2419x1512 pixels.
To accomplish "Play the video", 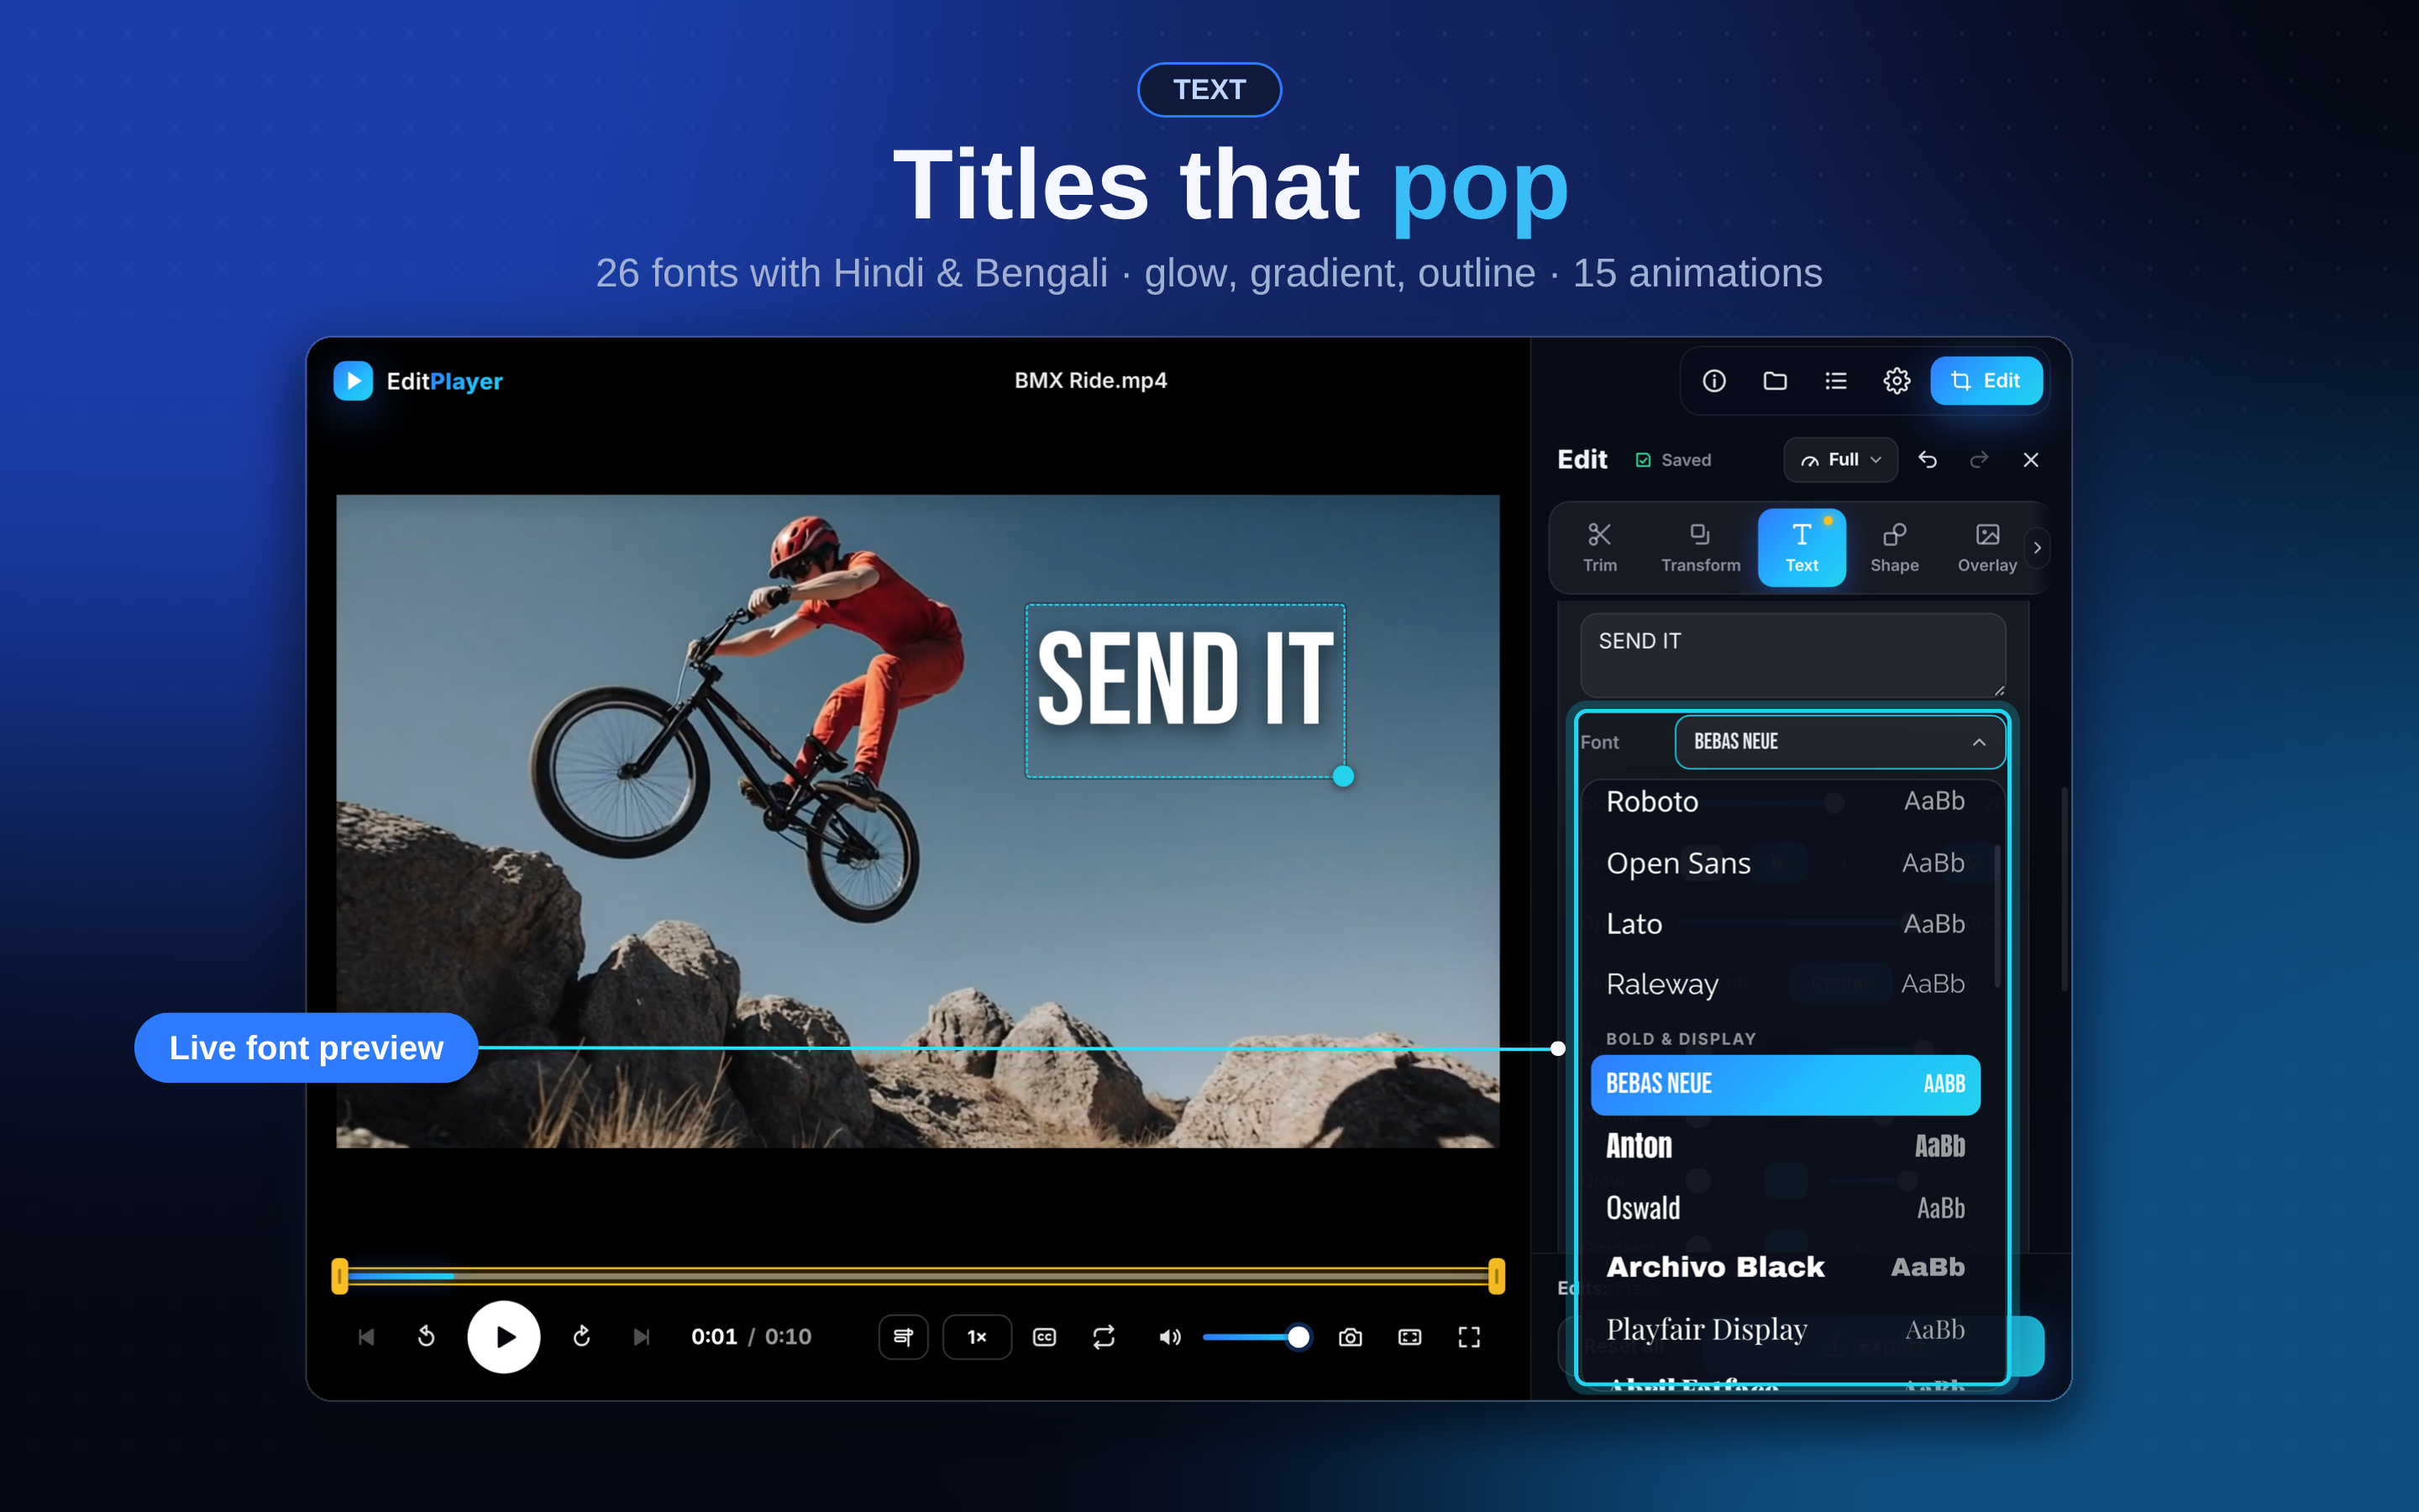I will point(504,1337).
